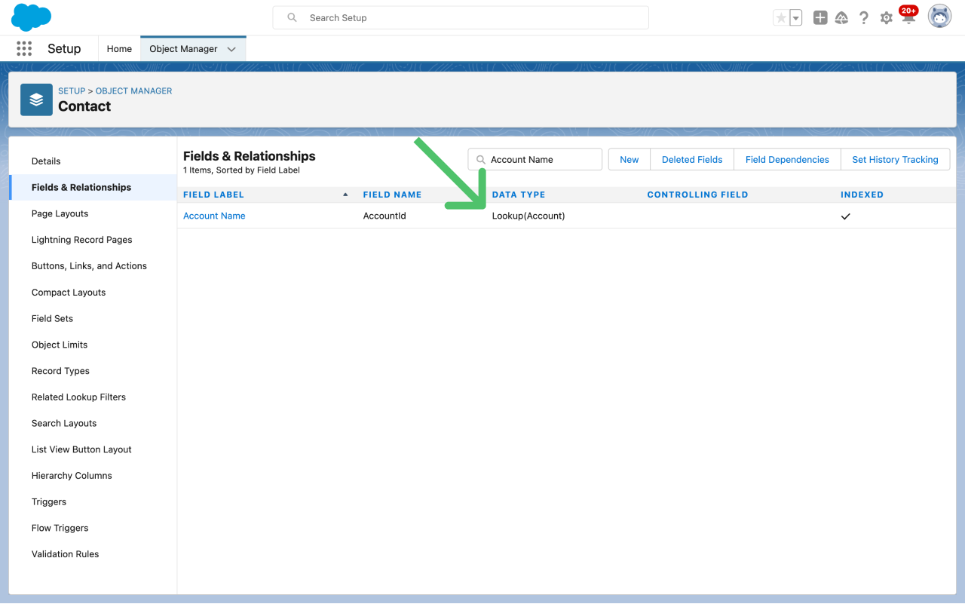Click Set History Tracking button
965x604 pixels.
click(895, 159)
